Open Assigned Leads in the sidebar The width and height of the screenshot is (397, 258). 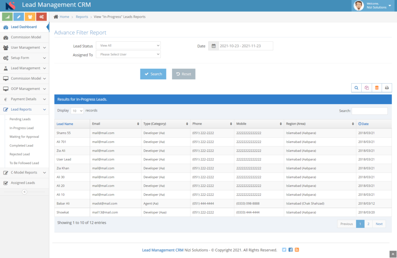tap(24, 183)
